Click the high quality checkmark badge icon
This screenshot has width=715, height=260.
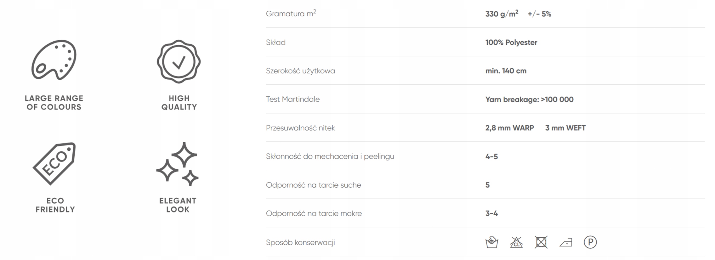point(179,62)
